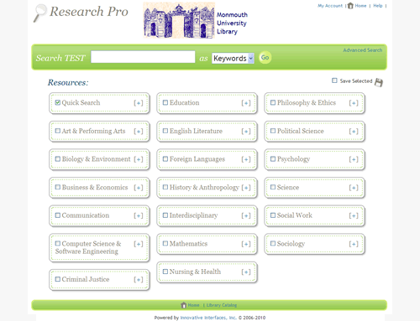
Task: Expand the Nursing & Health category
Action: [x=246, y=272]
